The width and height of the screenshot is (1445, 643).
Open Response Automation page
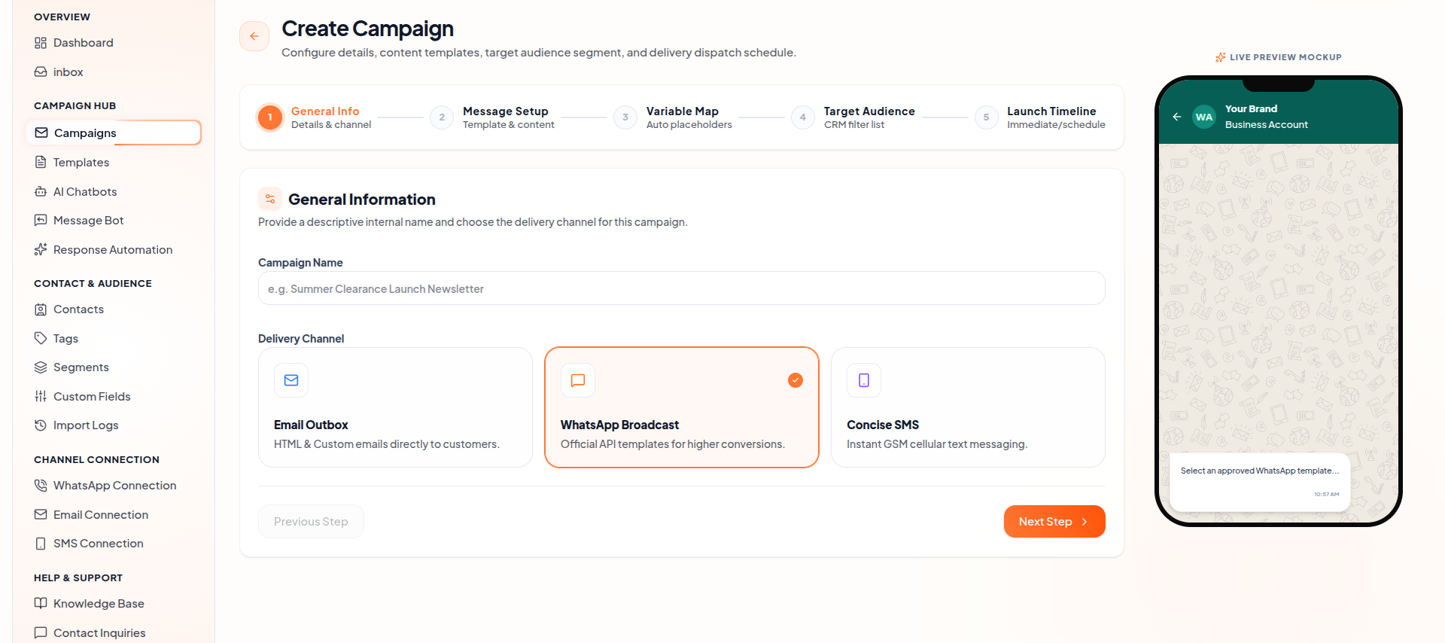(x=114, y=249)
